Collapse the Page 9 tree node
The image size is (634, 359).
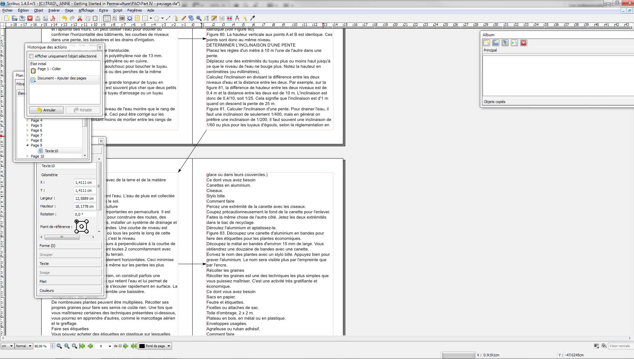click(27, 145)
